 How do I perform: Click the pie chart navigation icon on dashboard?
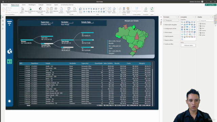9,51
